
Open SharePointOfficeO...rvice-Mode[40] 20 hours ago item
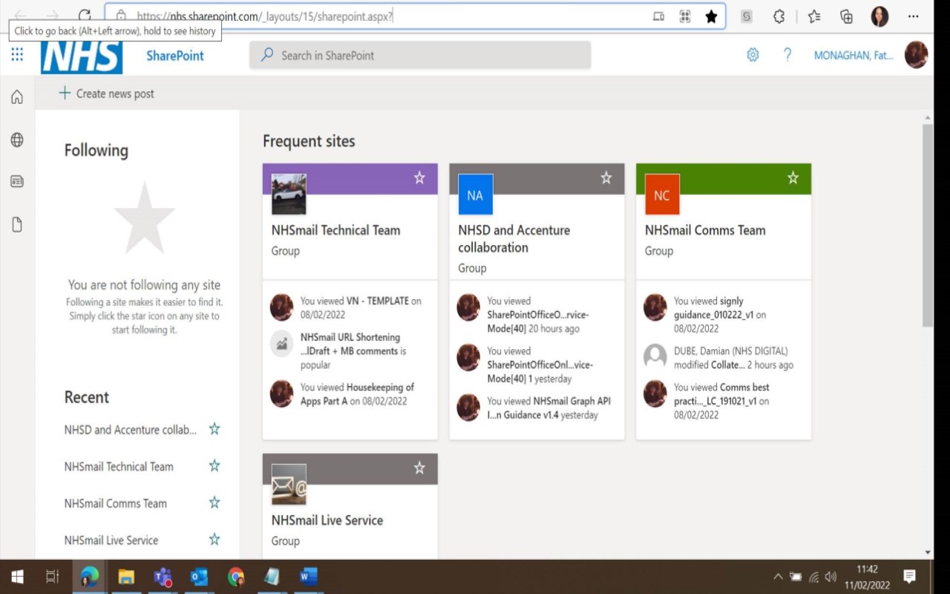click(537, 315)
